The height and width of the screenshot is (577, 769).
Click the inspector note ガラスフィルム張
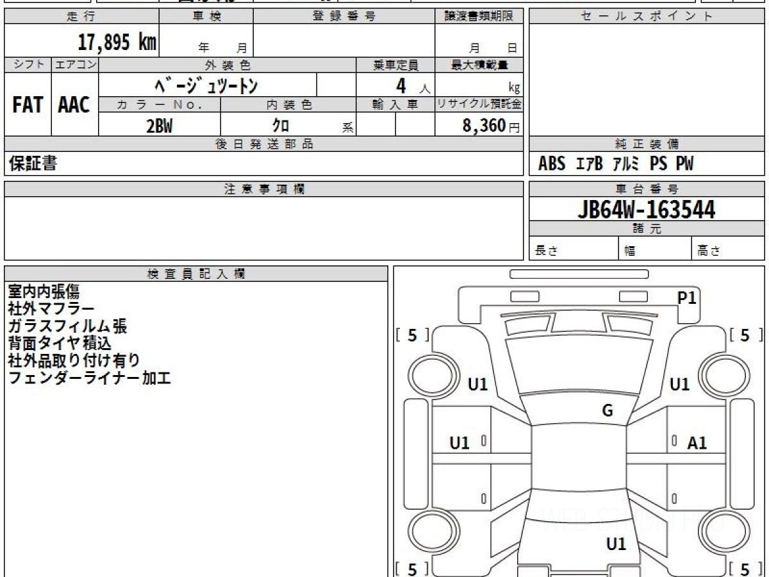pyautogui.click(x=67, y=326)
